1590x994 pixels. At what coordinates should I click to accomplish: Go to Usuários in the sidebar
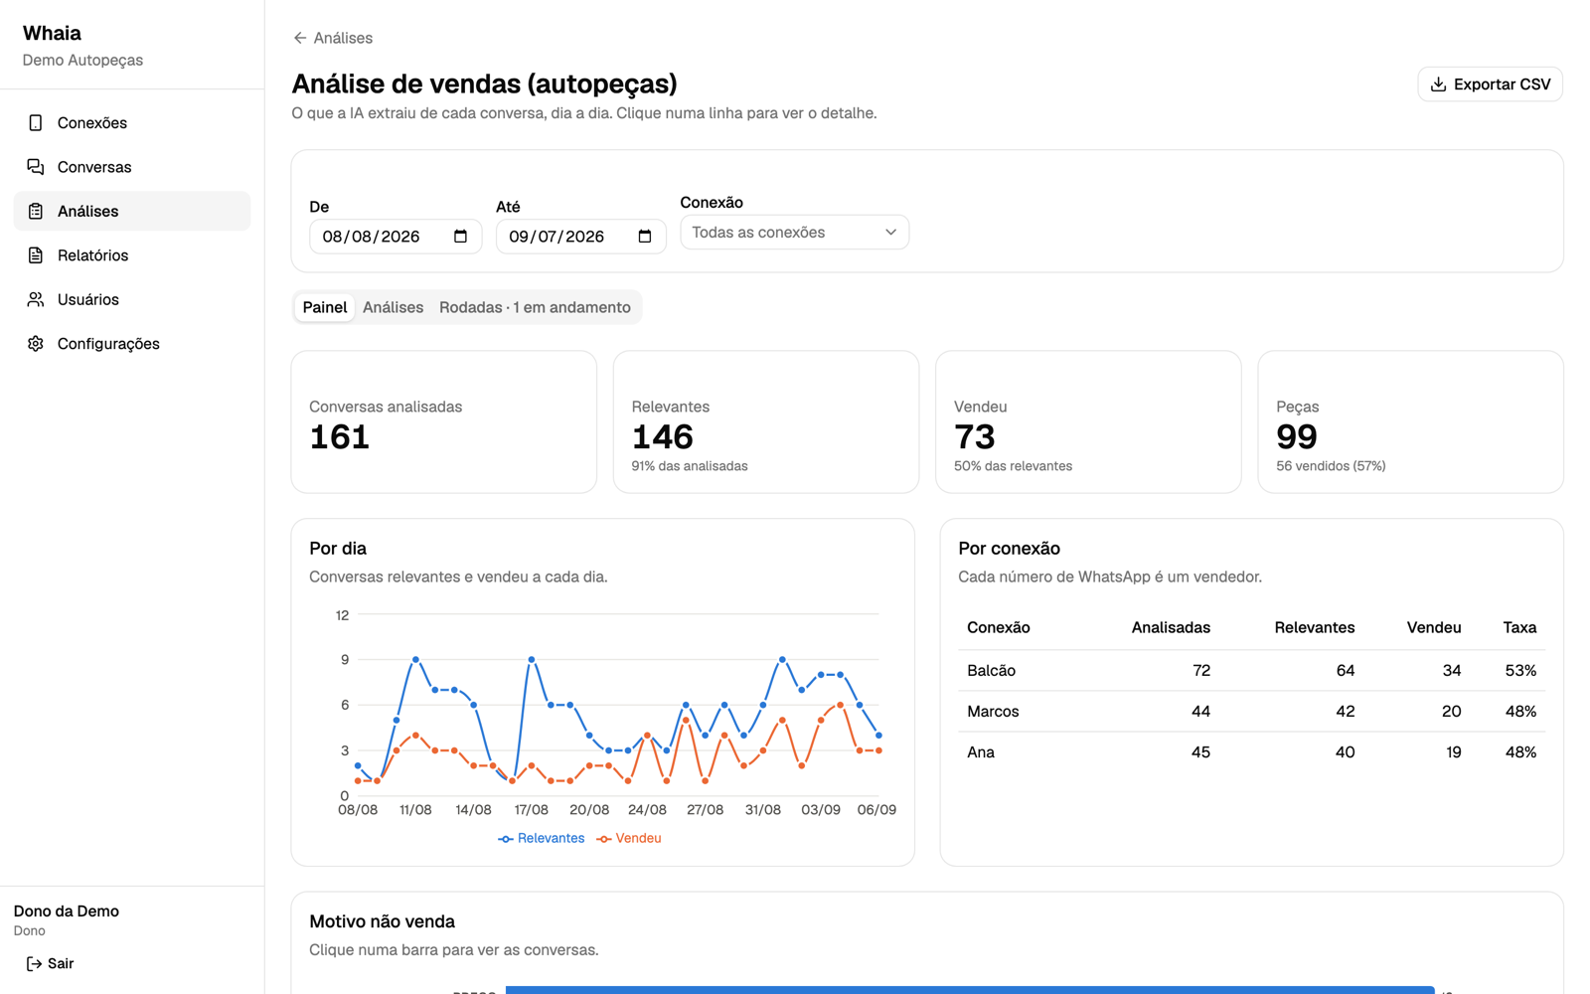click(132, 299)
